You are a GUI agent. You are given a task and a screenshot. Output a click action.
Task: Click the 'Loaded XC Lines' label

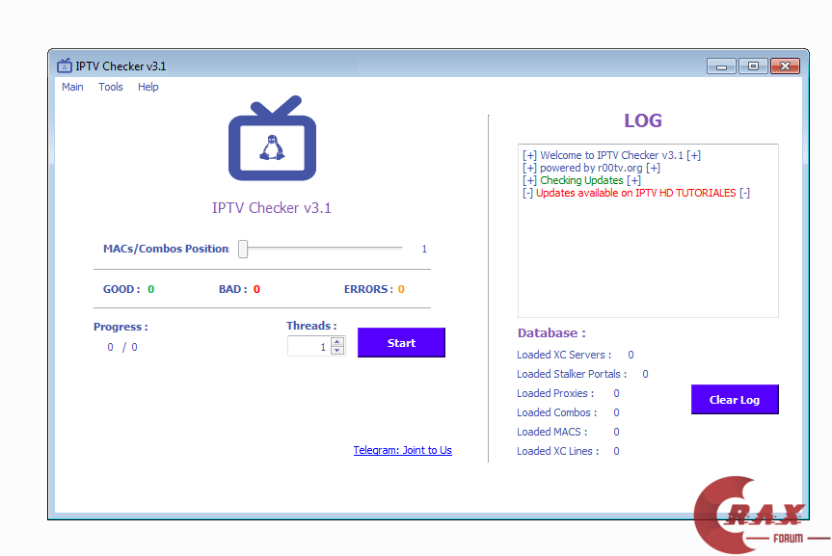[557, 451]
